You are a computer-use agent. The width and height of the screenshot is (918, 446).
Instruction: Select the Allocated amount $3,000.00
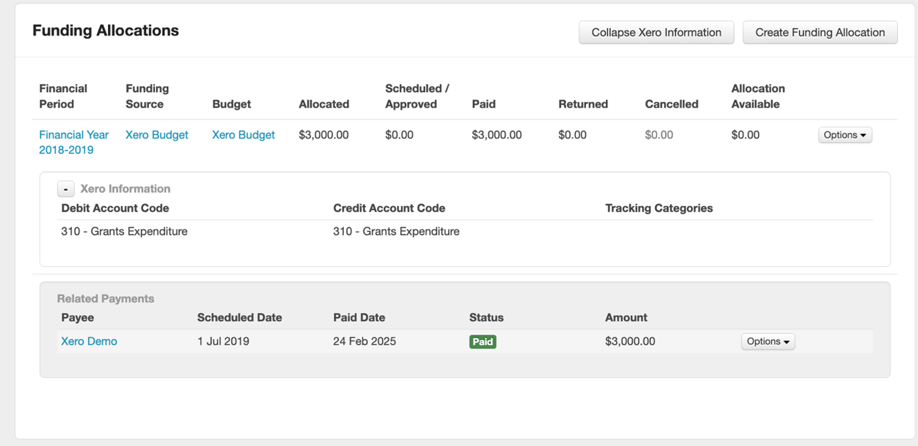[323, 135]
